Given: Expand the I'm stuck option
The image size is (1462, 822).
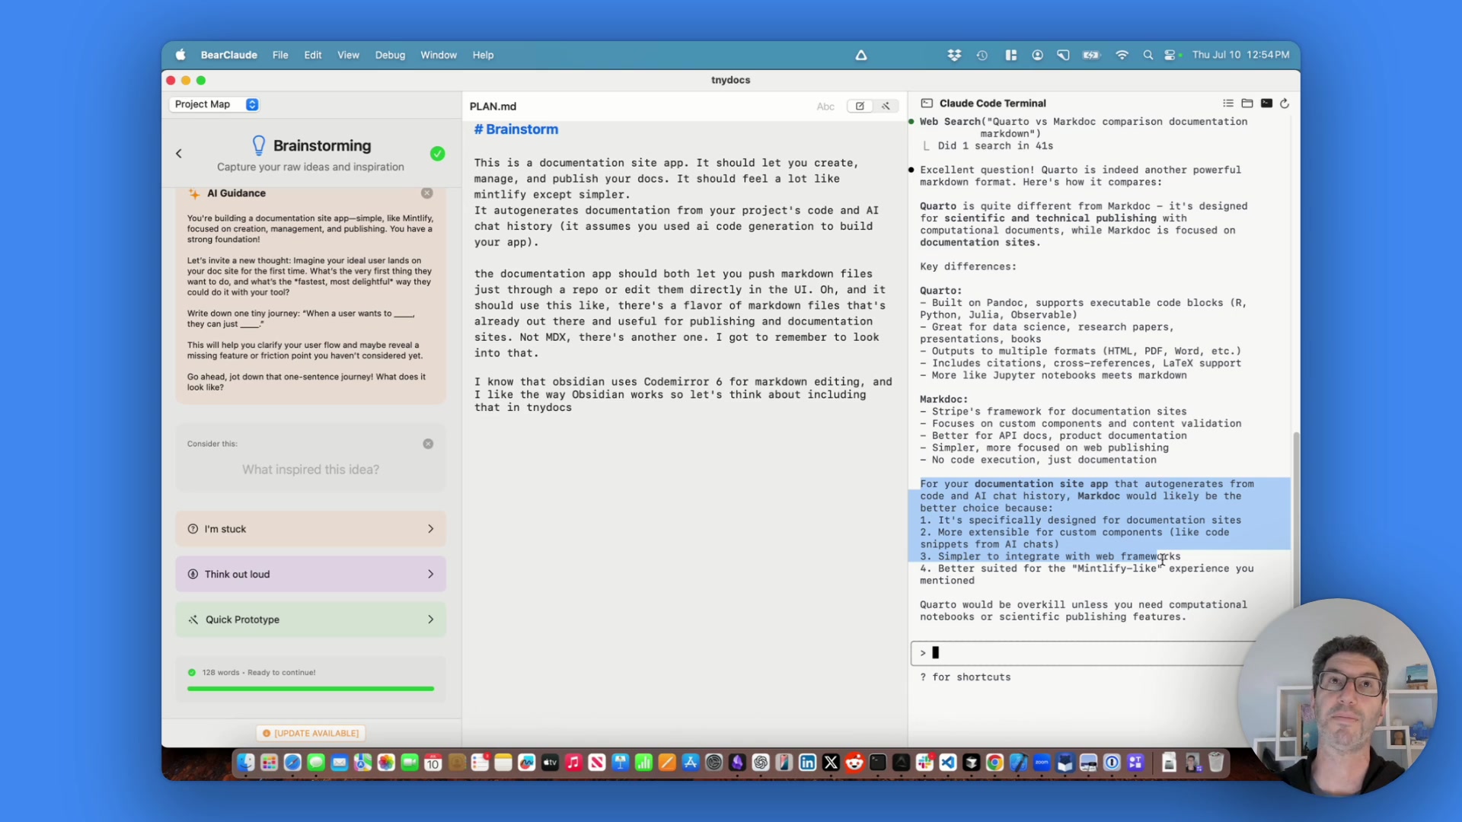Looking at the screenshot, I should coord(311,529).
